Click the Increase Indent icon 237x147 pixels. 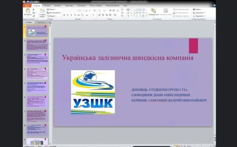click(x=114, y=11)
